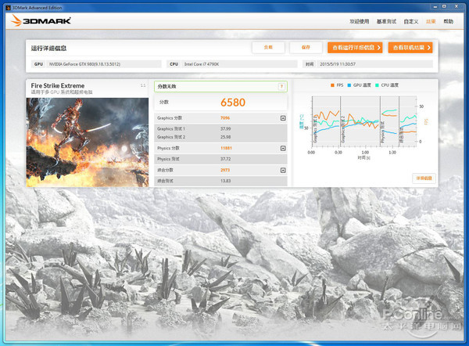469x346 pixels.
Task: Click the 分数无效 invalid score banner
Action: click(220, 87)
